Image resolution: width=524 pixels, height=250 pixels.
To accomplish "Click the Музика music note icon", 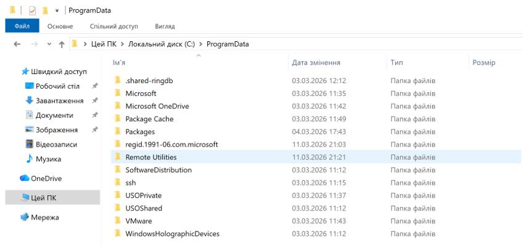I will coord(29,159).
